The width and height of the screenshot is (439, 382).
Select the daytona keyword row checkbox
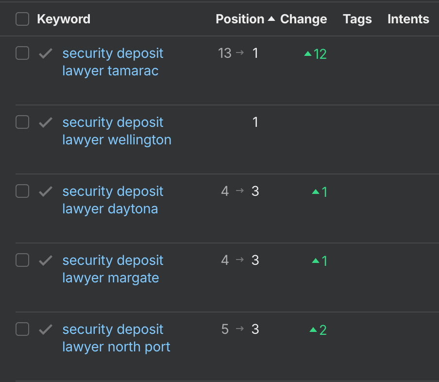[22, 191]
